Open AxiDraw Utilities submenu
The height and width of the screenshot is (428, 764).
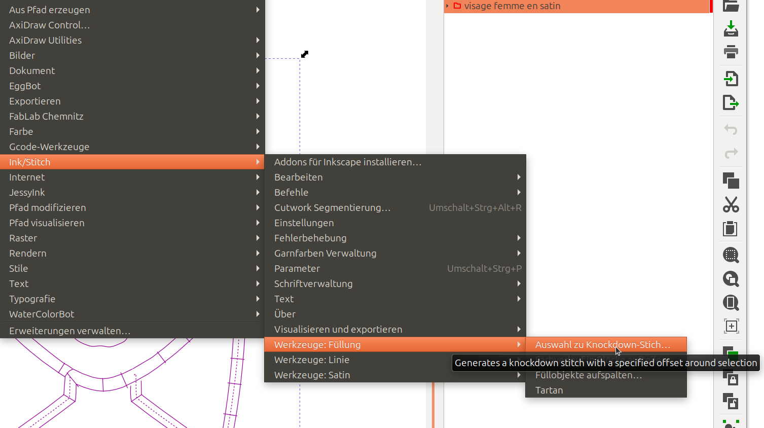click(132, 40)
